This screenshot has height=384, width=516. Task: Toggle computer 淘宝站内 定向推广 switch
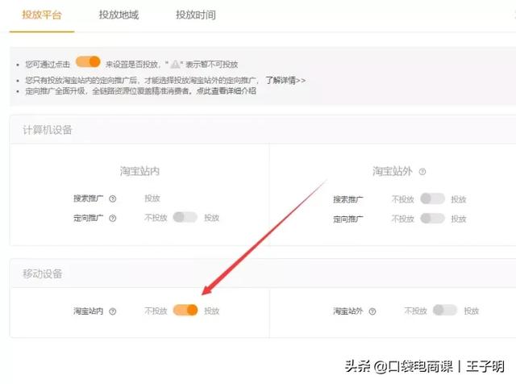pos(185,217)
